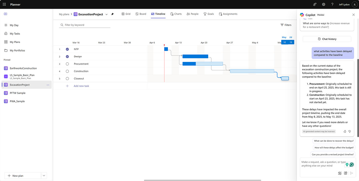Open the PWA_Sample pinned plan
The height and width of the screenshot is (181, 359).
click(x=26, y=101)
